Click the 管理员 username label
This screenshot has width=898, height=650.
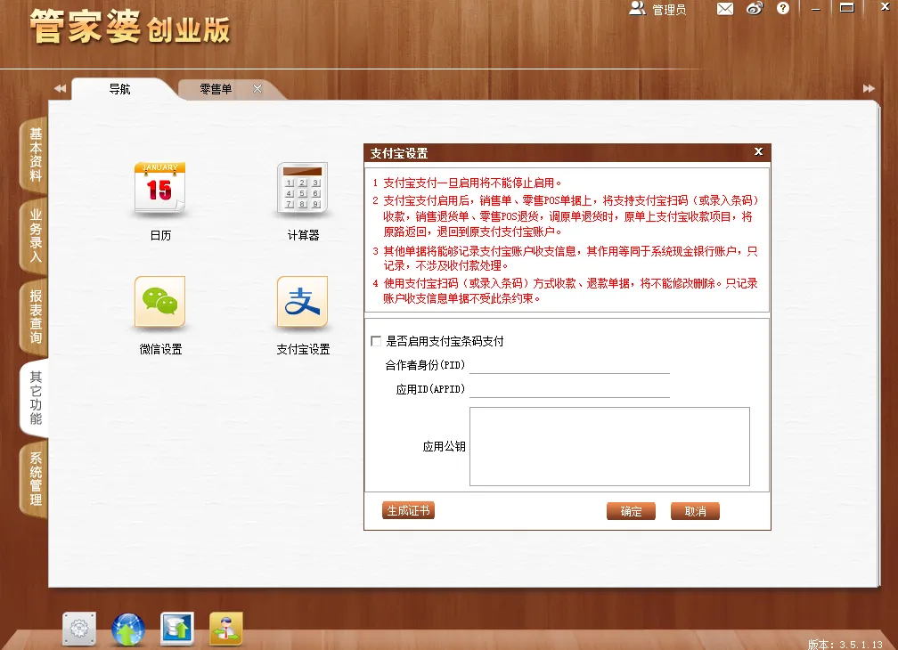pyautogui.click(x=669, y=9)
